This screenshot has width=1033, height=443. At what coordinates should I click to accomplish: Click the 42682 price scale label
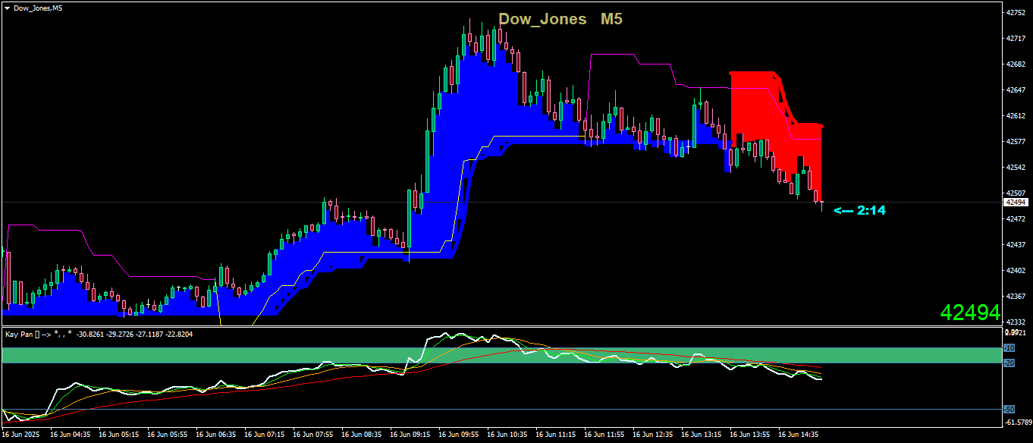coord(1016,64)
